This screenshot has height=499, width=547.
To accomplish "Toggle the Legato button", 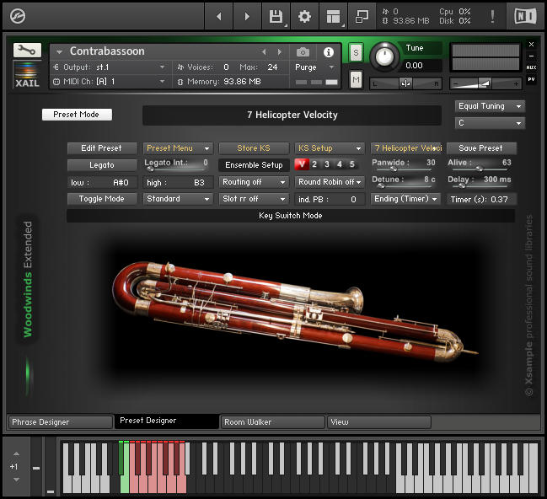I will click(102, 165).
